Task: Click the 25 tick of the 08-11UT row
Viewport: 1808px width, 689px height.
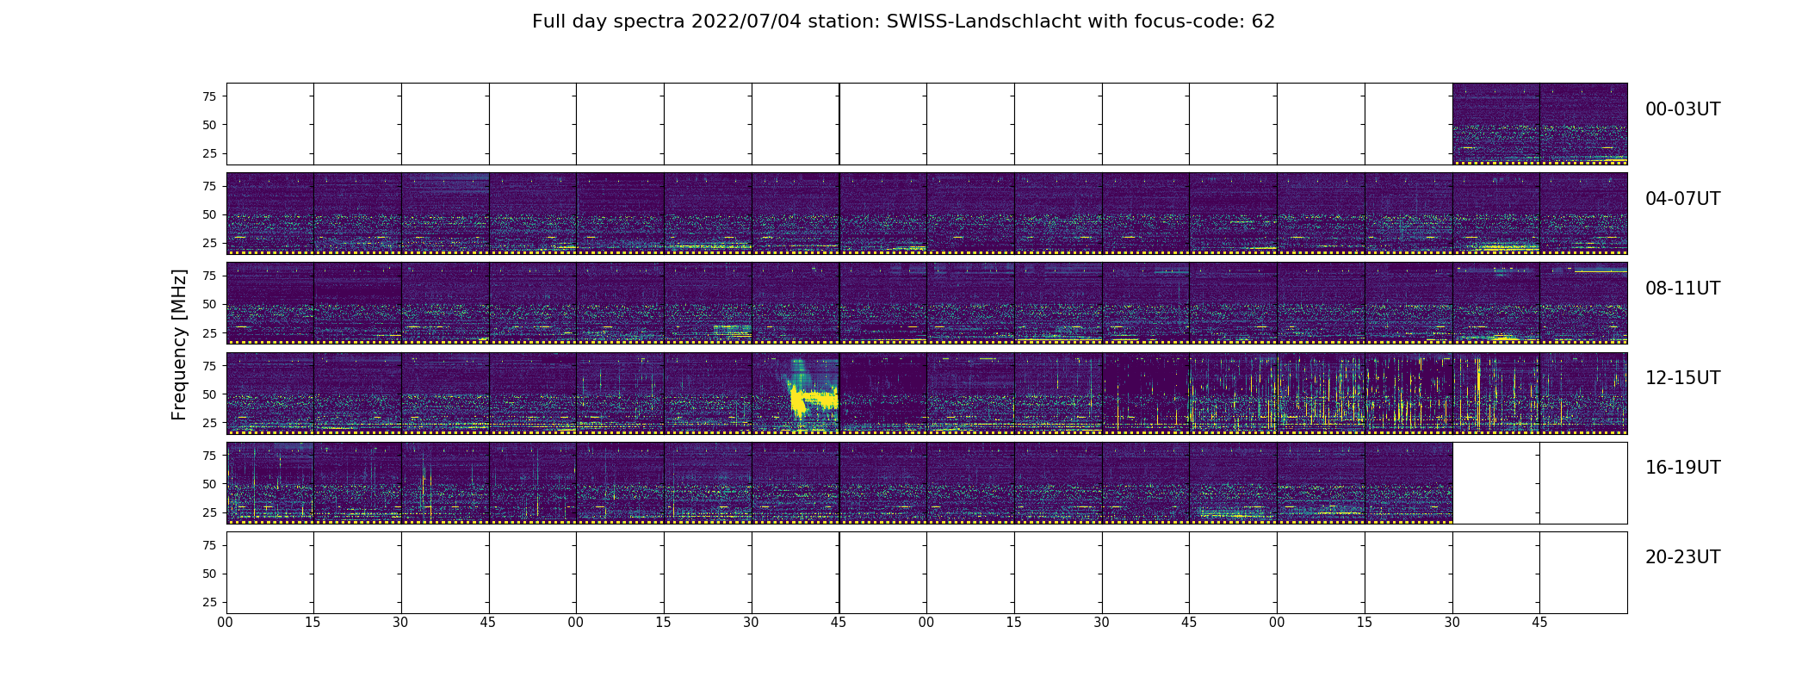Action: tap(208, 332)
